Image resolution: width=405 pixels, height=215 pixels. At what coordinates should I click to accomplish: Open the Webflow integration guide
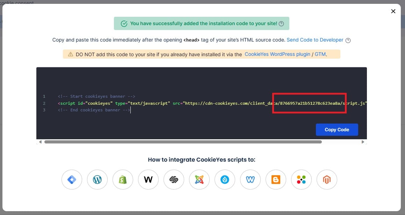(x=148, y=179)
